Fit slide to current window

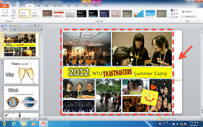coord(201,119)
